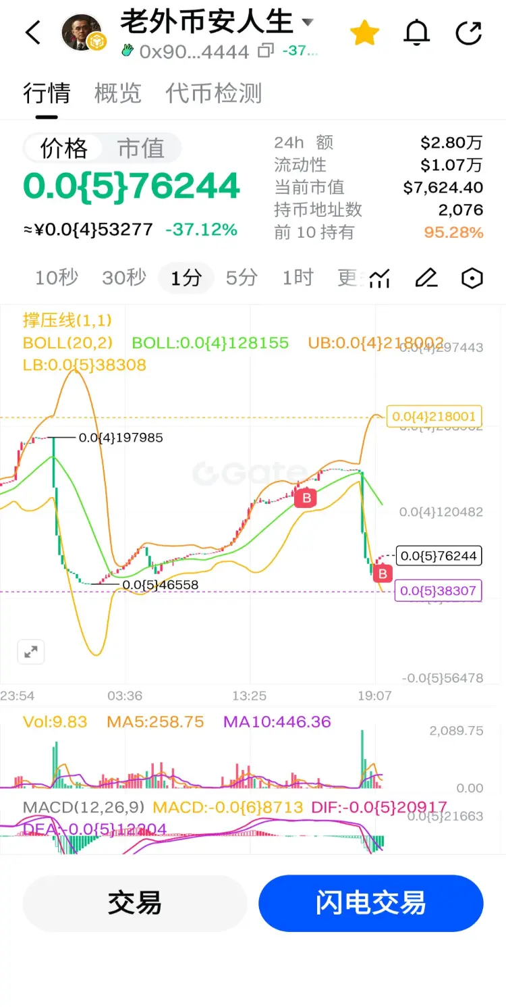Choose the 10秒 interval

pos(57,278)
